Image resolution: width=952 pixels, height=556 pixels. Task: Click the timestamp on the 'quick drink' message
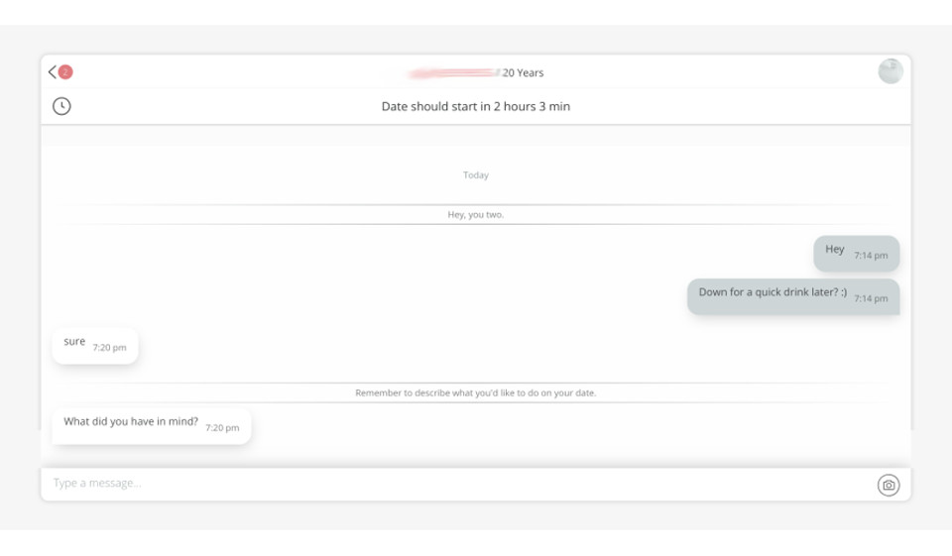coord(871,298)
